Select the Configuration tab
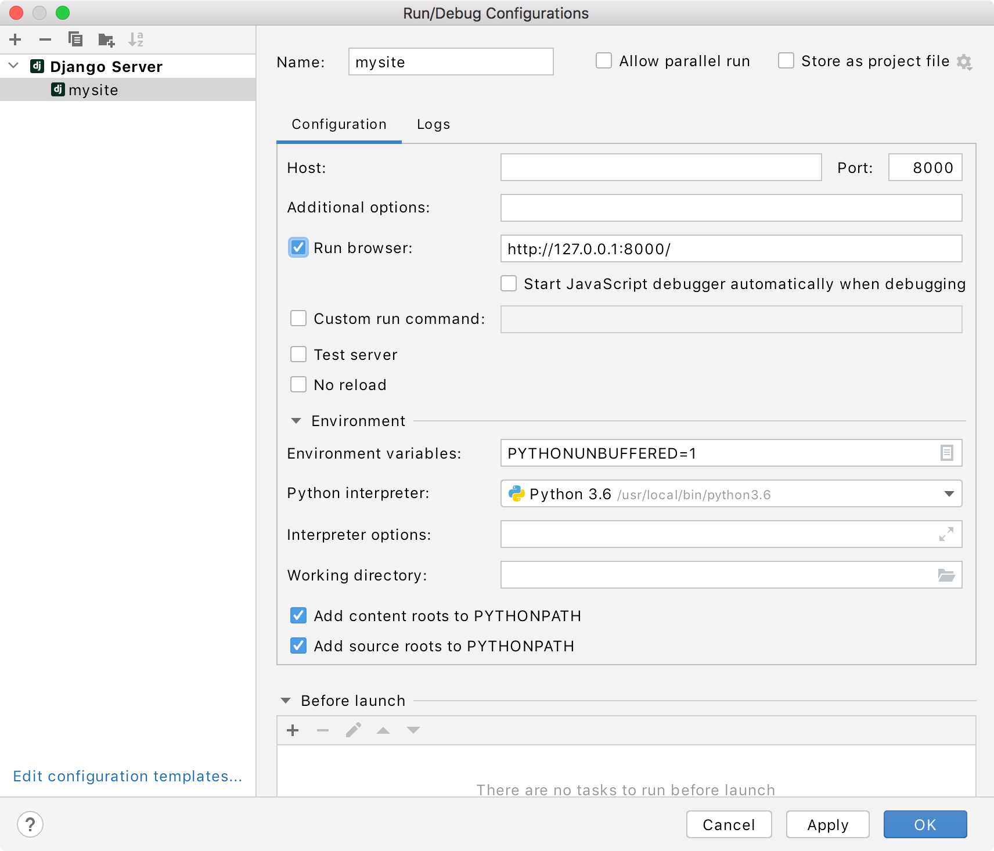 point(339,124)
